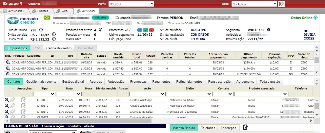Open magnifier for 19/11/2022 contact row

(7, 106)
